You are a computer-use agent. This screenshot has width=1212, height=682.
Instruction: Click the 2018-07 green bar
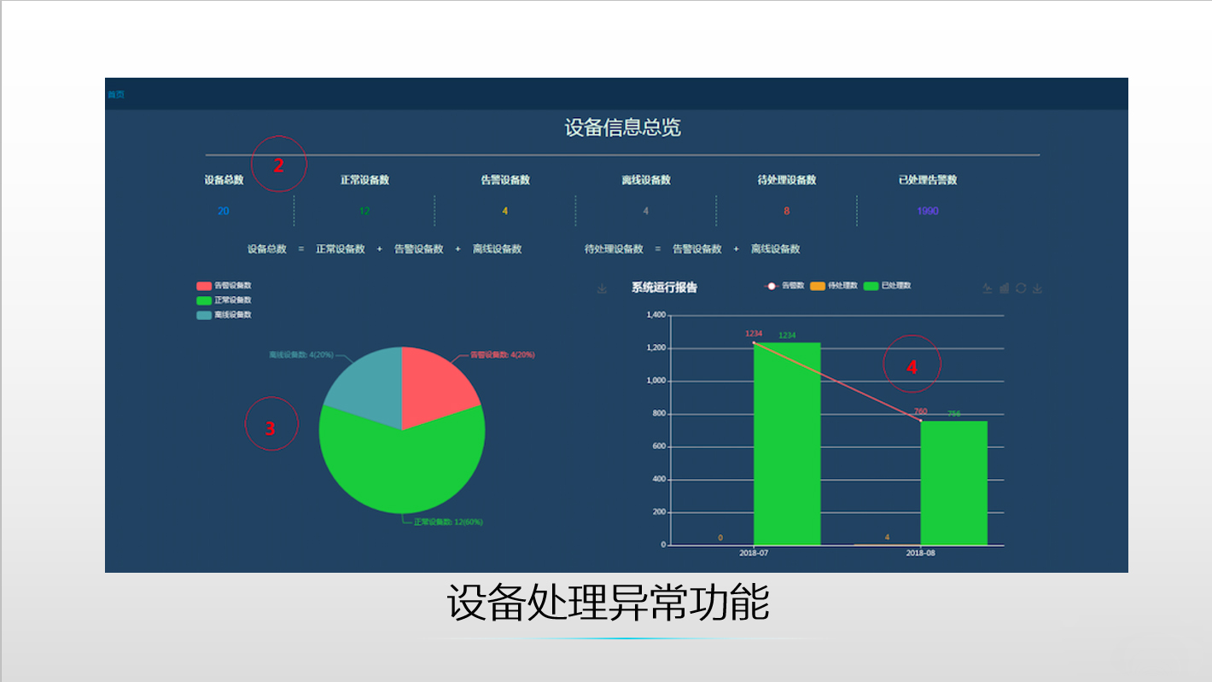(x=787, y=444)
